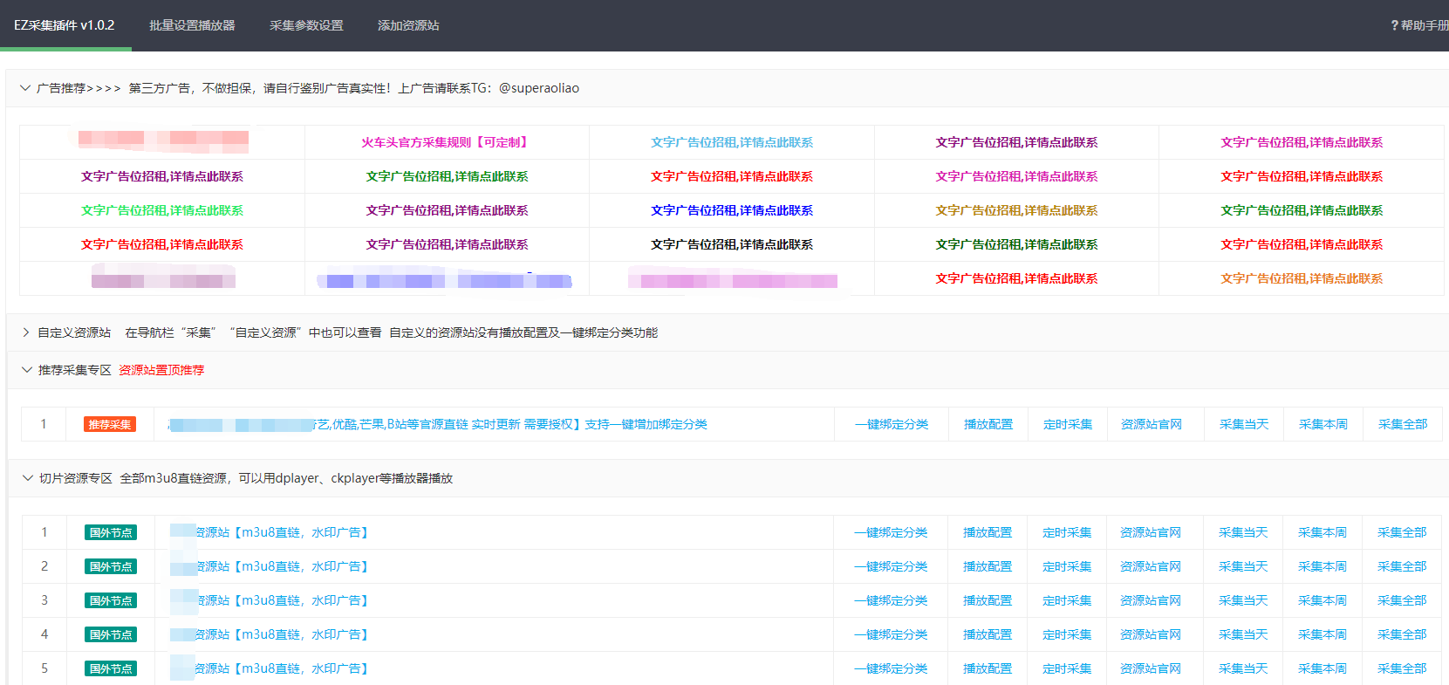Open the help manual question mark icon

tap(1394, 26)
